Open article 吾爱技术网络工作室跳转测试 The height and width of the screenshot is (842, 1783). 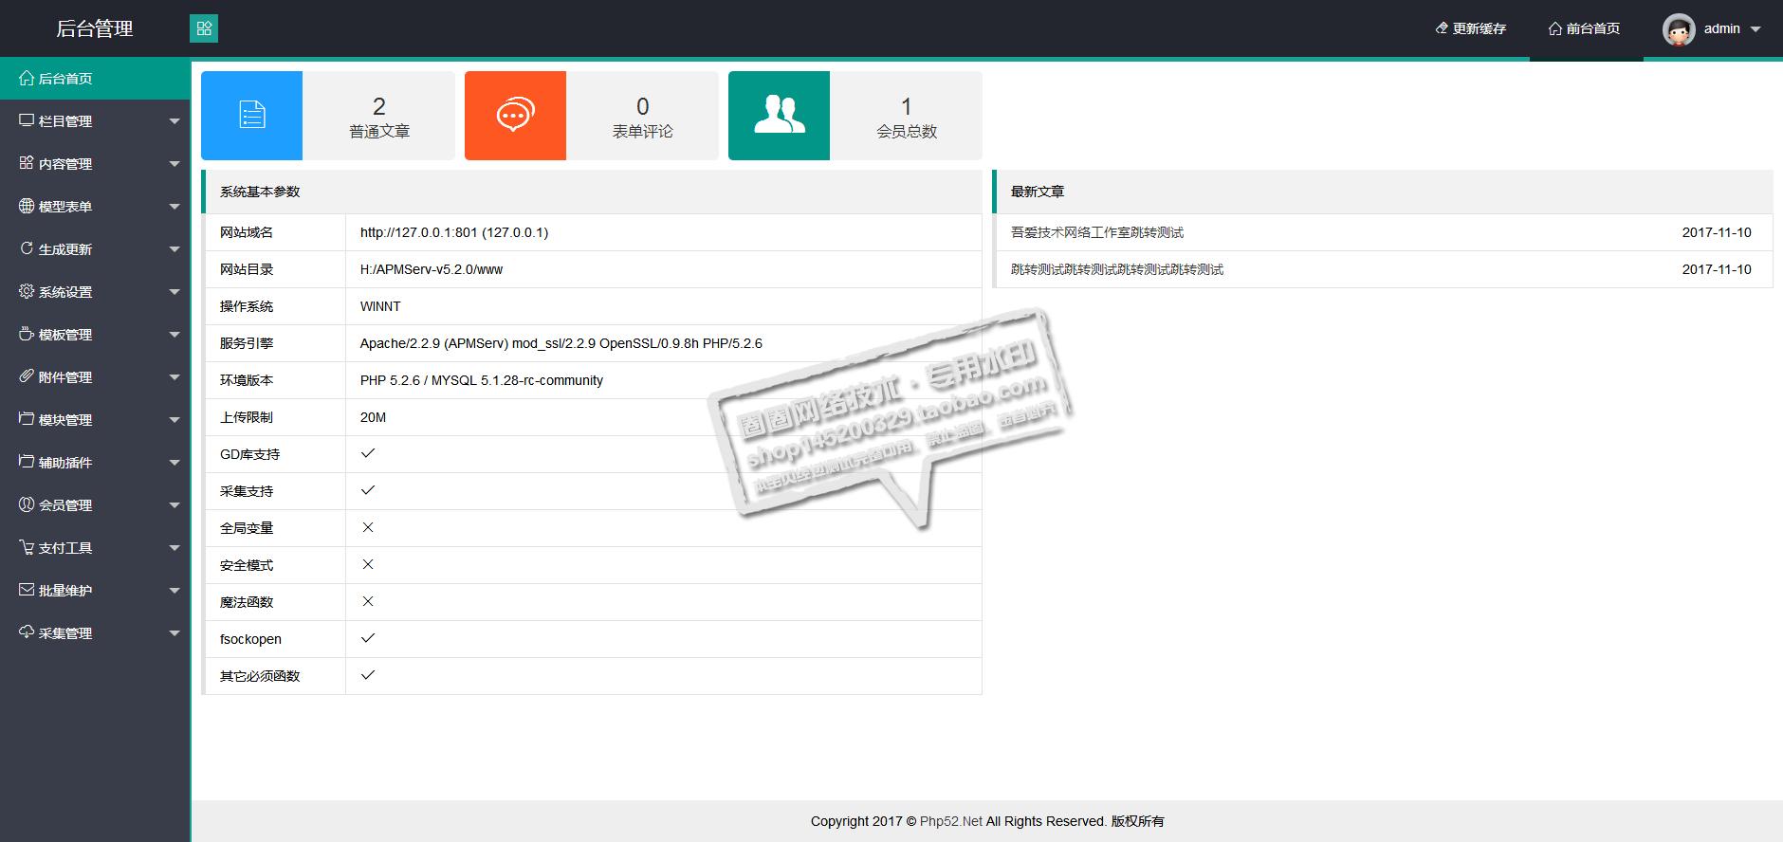pos(1097,232)
